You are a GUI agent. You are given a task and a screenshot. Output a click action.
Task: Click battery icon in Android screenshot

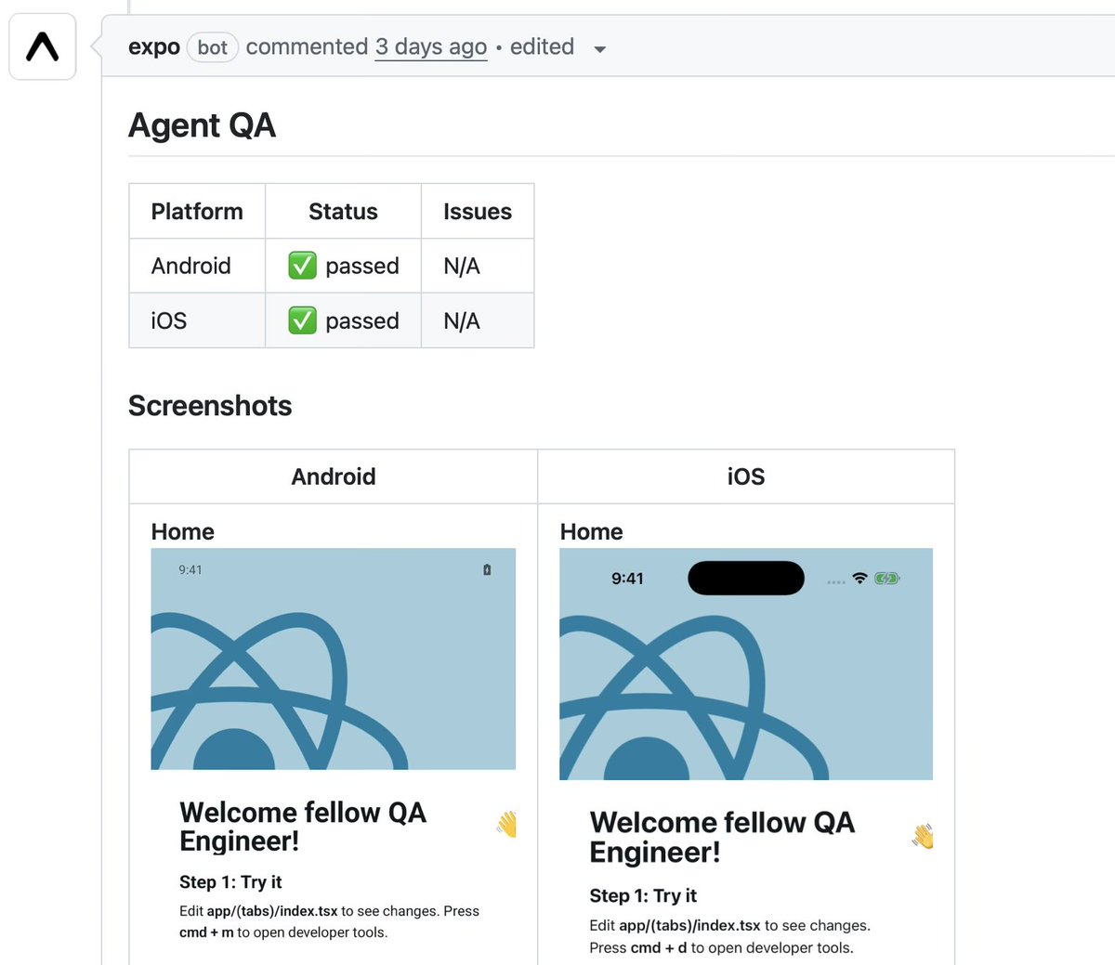click(487, 570)
